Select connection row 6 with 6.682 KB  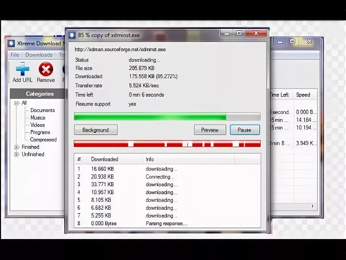[x=167, y=208]
